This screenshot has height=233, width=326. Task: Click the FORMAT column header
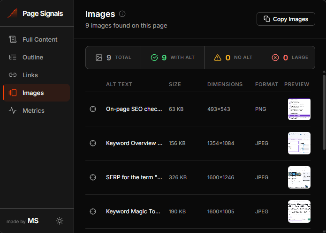click(266, 84)
